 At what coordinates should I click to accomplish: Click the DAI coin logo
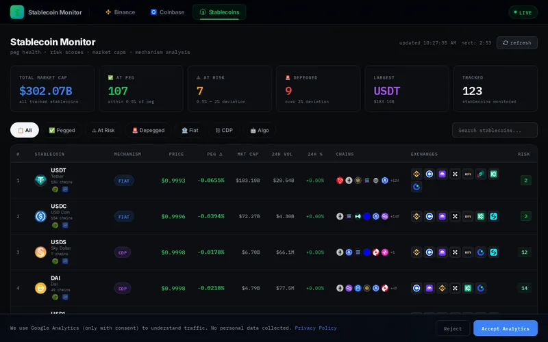point(40,288)
